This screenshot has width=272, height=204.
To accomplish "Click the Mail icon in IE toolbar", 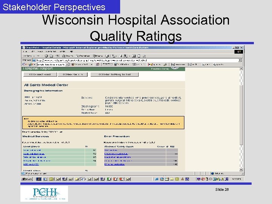I will (114, 56).
